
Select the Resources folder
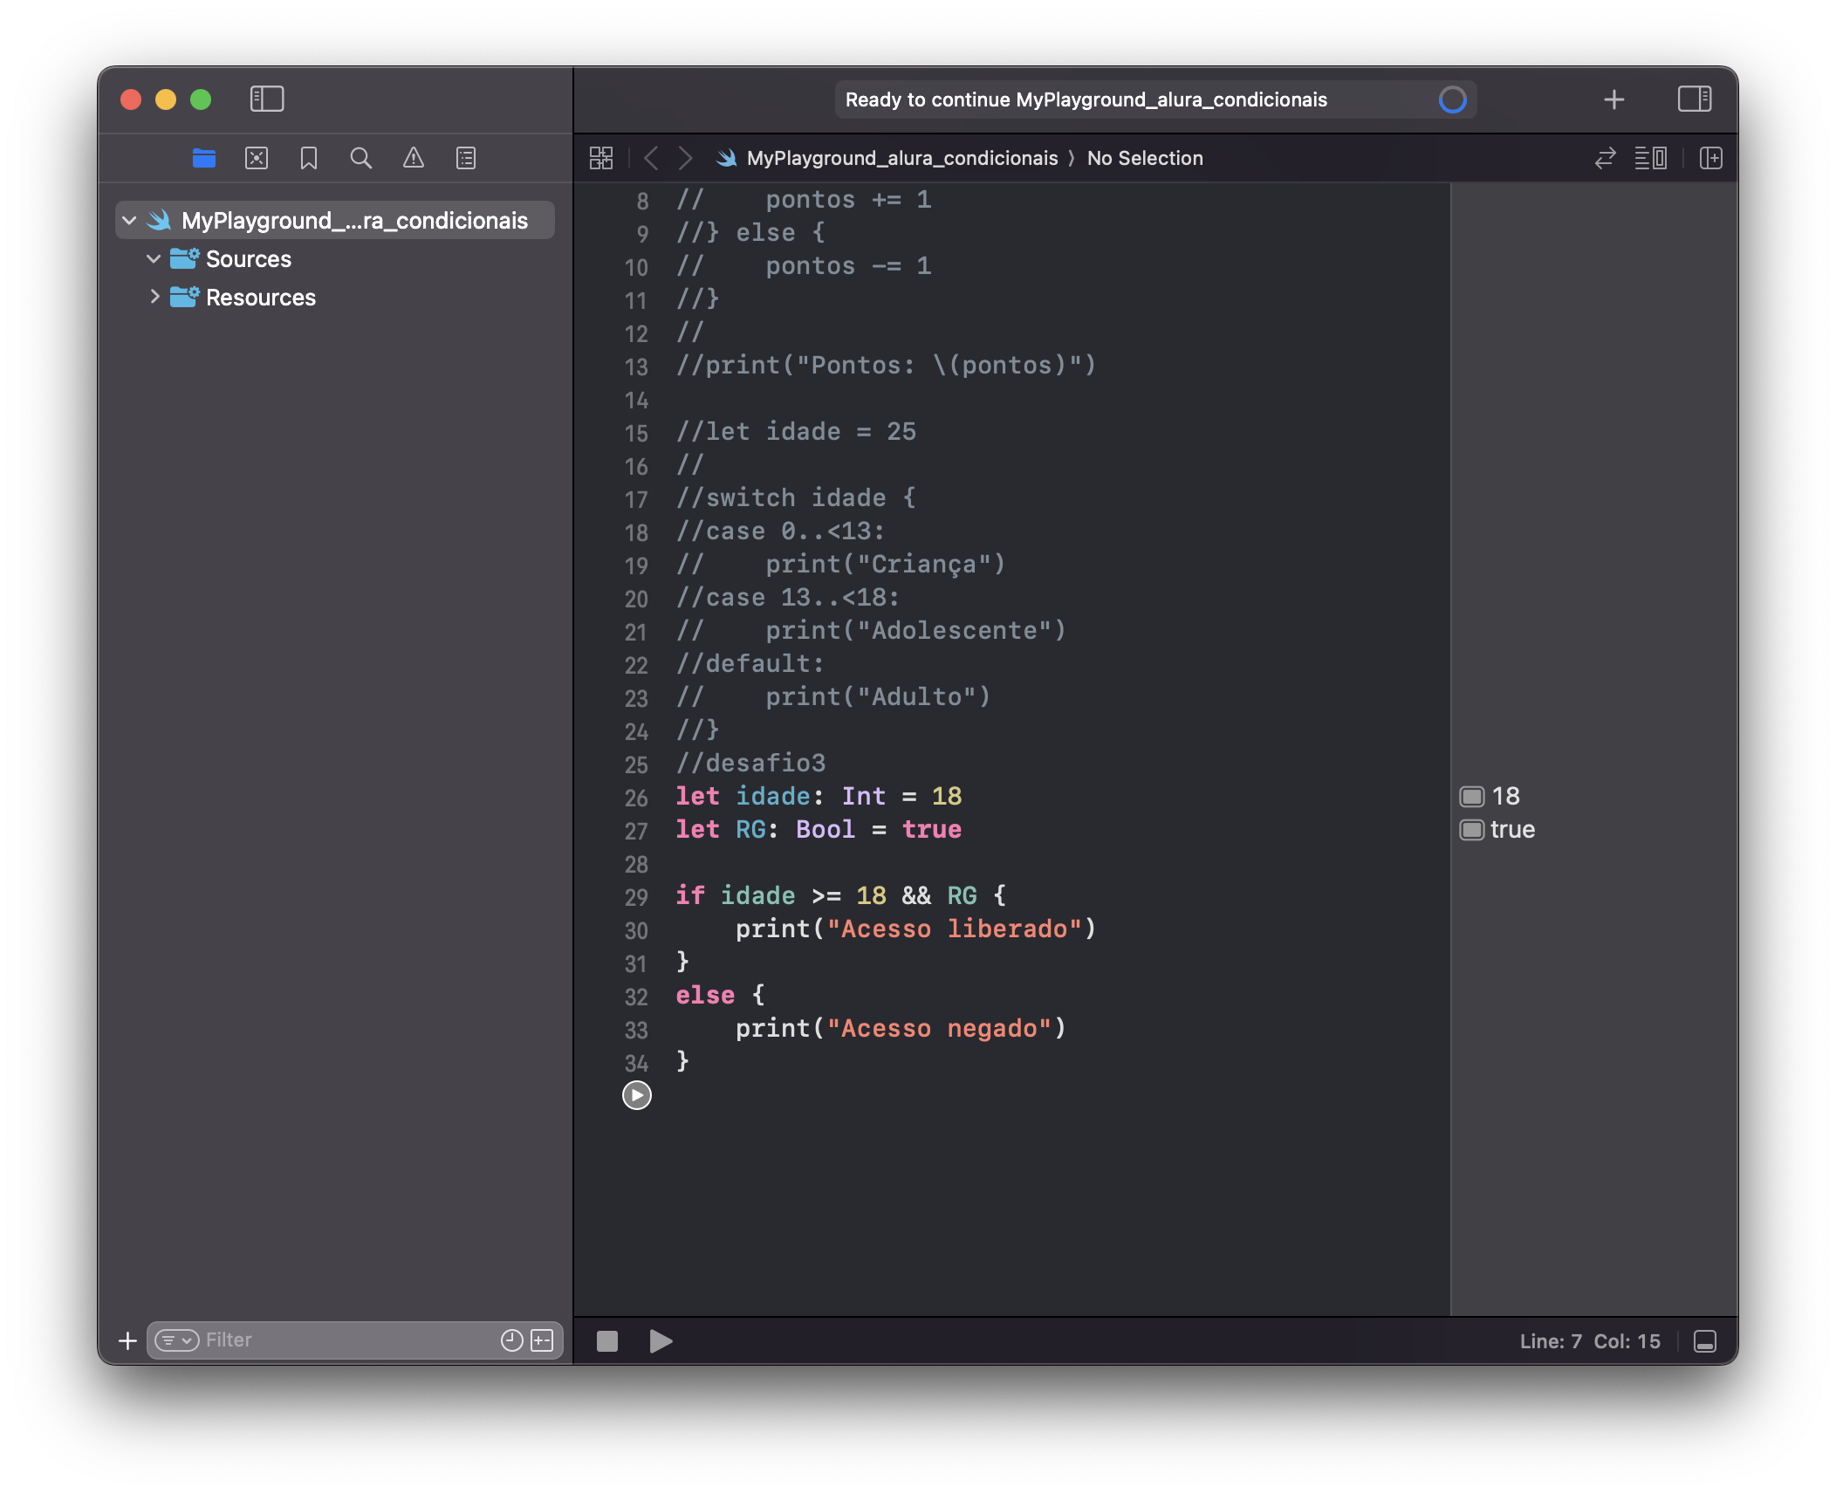260,298
